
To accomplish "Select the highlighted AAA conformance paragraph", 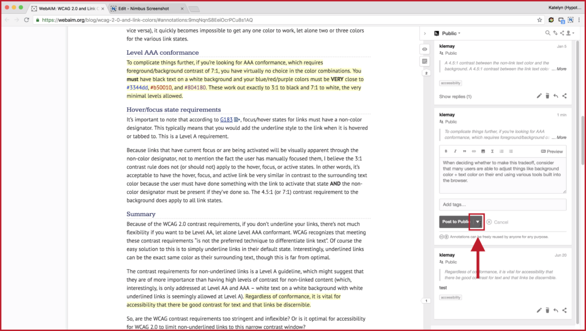I will coord(245,79).
